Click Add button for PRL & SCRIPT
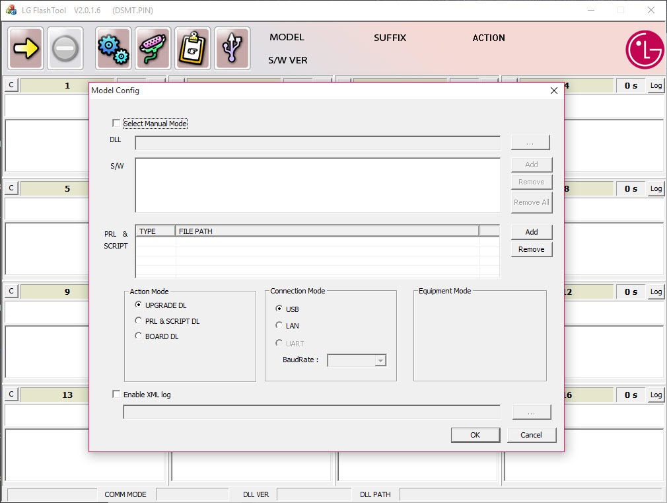This screenshot has height=503, width=667. (531, 232)
